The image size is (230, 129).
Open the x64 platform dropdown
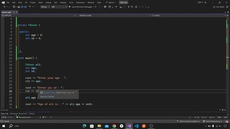tap(59, 7)
